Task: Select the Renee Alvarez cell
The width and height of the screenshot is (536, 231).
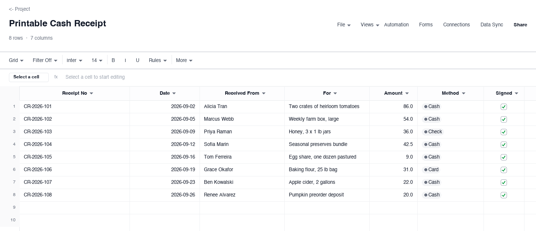Action: click(242, 195)
